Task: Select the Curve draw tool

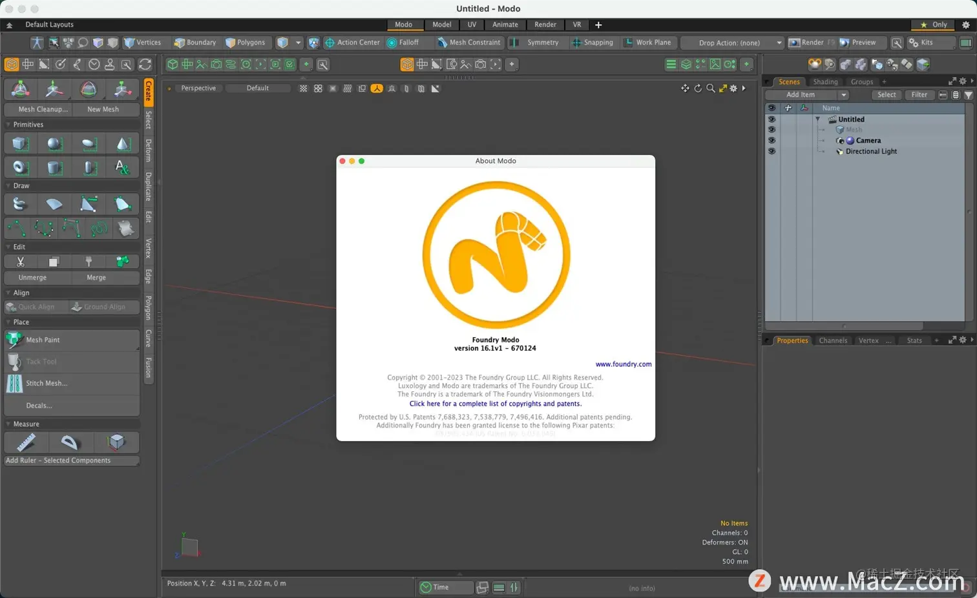Action: [x=17, y=228]
